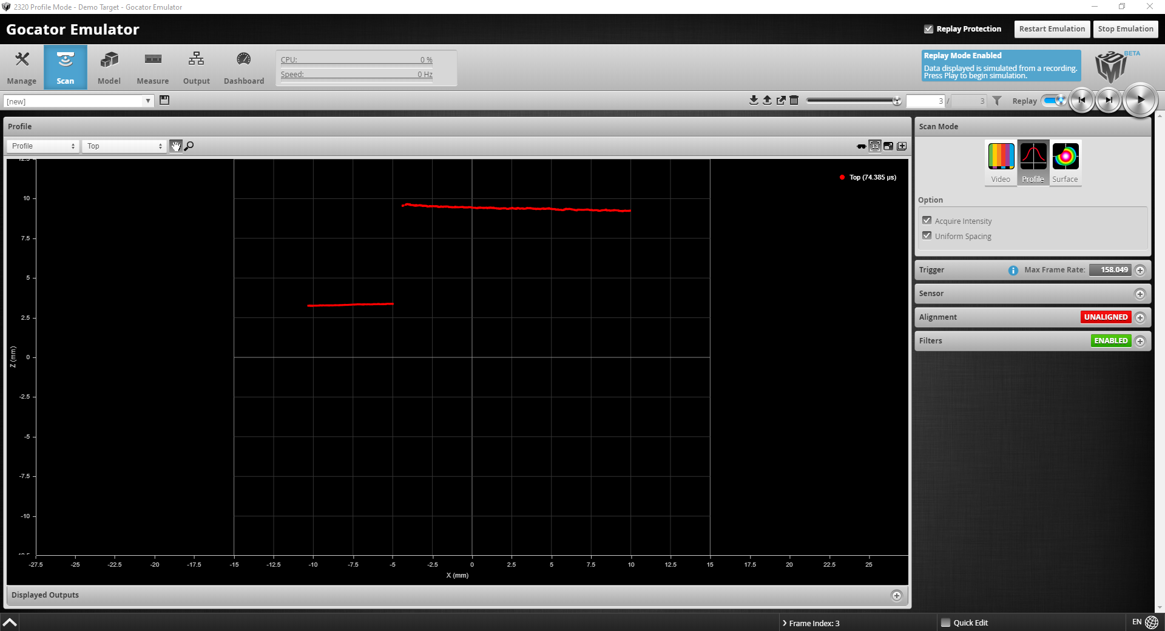Image resolution: width=1165 pixels, height=631 pixels.
Task: Expand the Alignment panel
Action: tap(1140, 317)
